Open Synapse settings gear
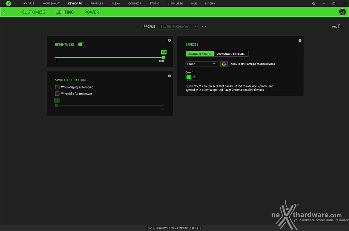 (x=314, y=3)
